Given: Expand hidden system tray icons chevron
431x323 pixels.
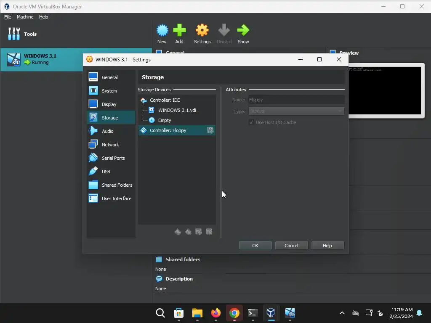Looking at the screenshot, I should click(342, 313).
